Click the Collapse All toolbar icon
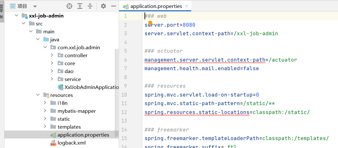This screenshot has width=338, height=148. 90,6
